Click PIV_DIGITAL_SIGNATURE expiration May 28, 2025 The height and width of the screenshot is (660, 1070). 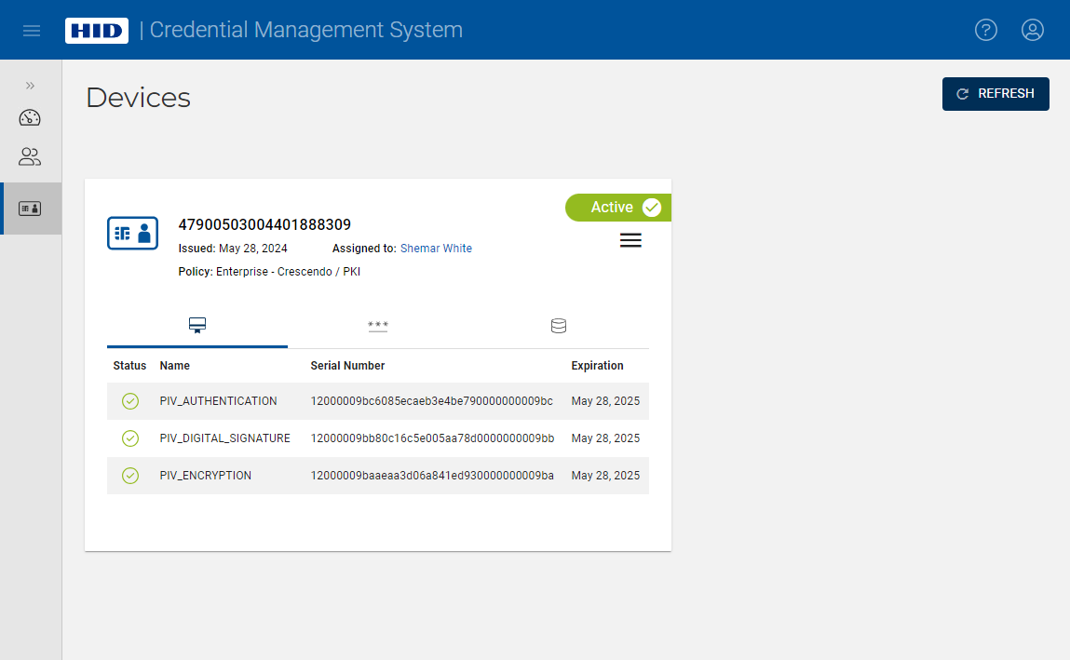pos(605,438)
